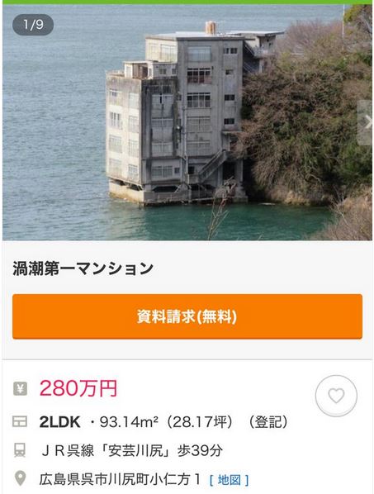Tap the 広島県呉市川尻町 address text

point(120,479)
